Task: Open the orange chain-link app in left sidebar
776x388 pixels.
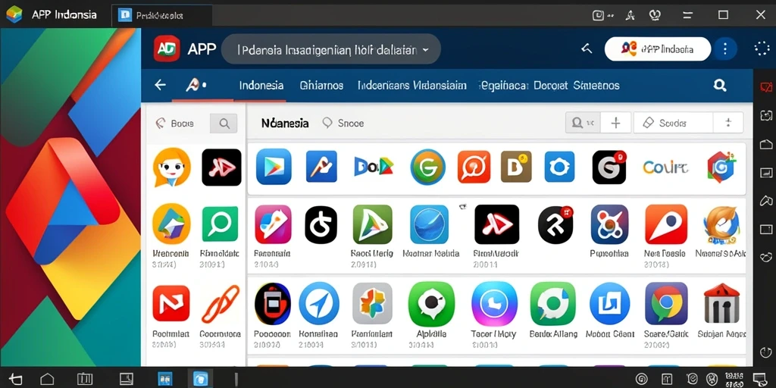Action: pyautogui.click(x=221, y=304)
